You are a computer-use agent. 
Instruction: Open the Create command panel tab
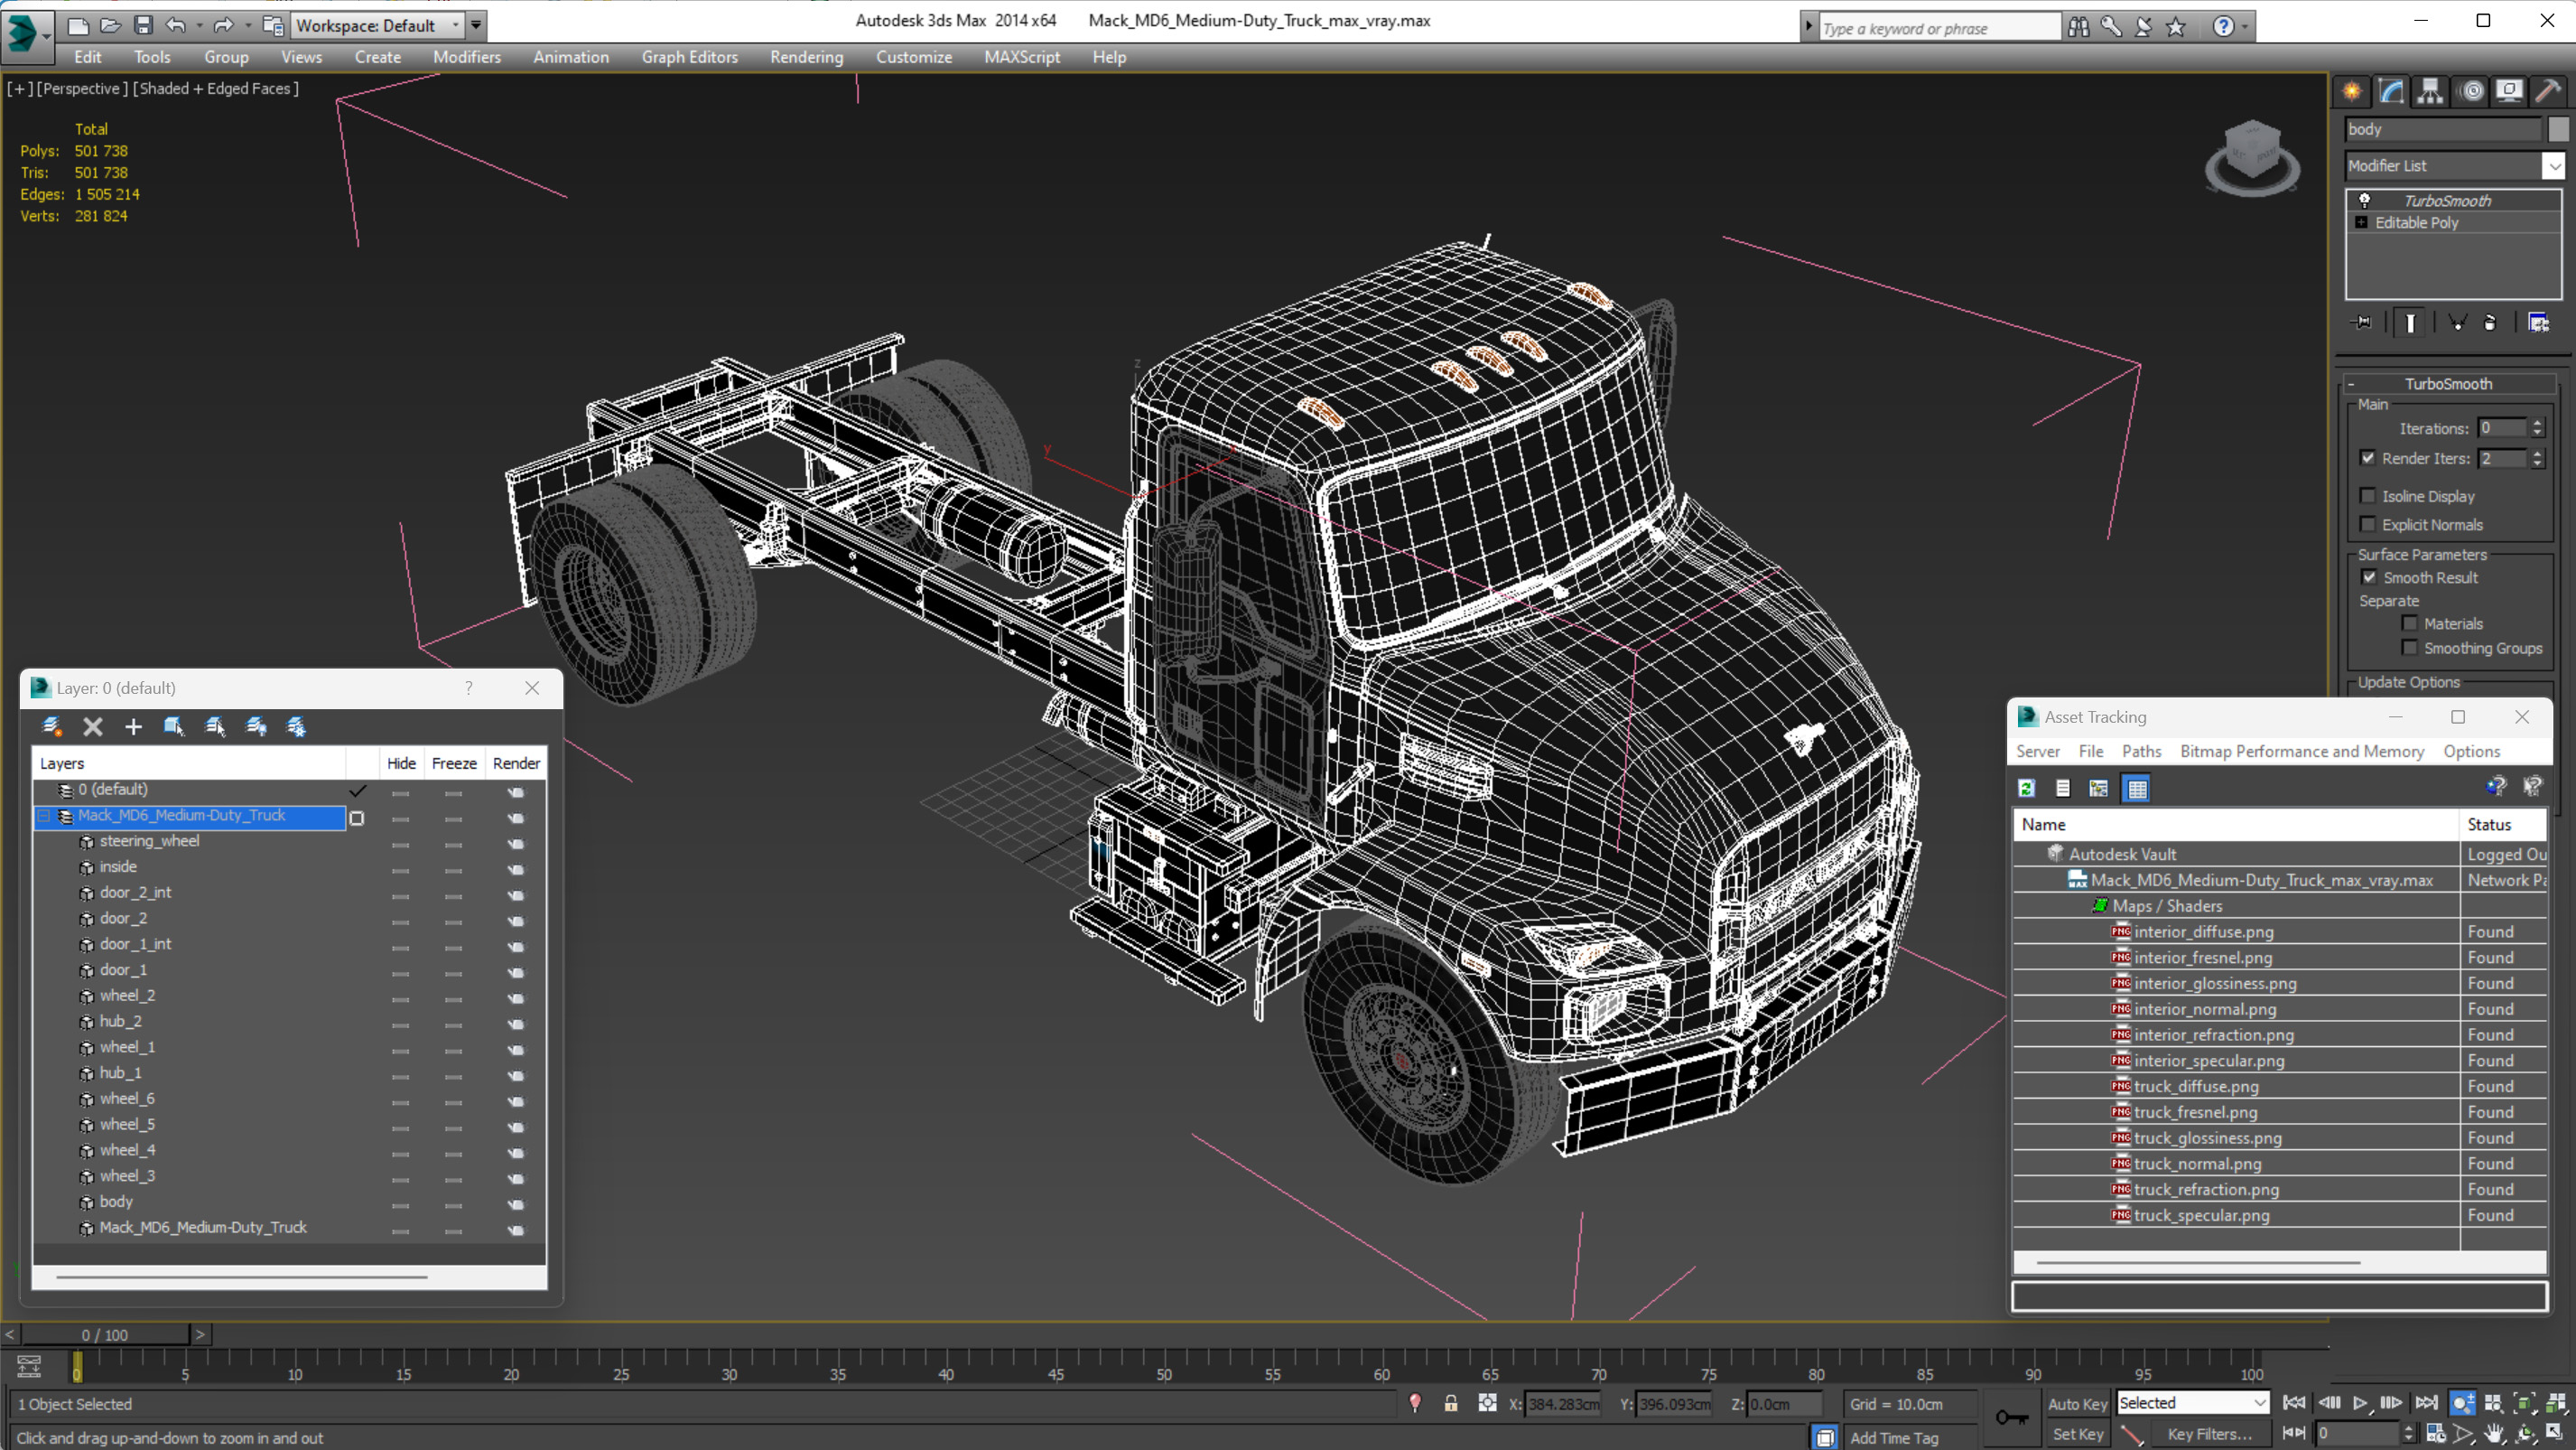2352,91
